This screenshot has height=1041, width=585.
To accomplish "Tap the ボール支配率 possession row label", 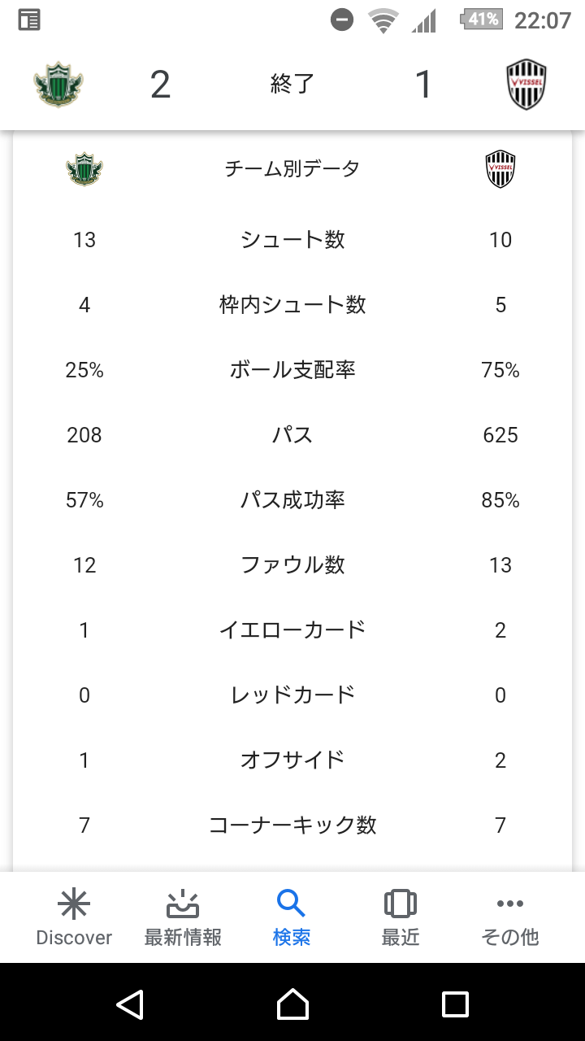I will click(292, 370).
